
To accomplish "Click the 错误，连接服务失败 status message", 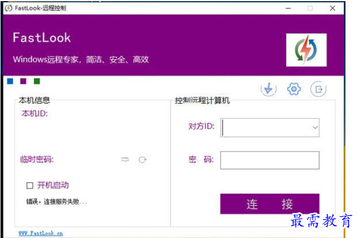I will pyautogui.click(x=56, y=201).
